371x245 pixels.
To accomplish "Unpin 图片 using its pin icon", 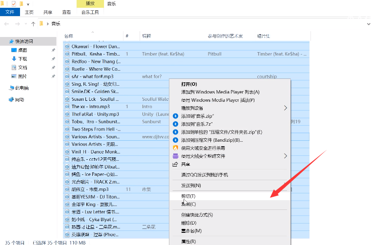I will [53, 76].
